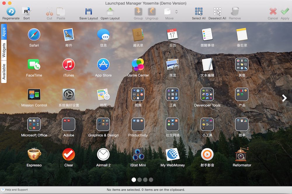The height and width of the screenshot is (194, 292).
Task: Select the Safari app icon
Action: click(x=34, y=35)
